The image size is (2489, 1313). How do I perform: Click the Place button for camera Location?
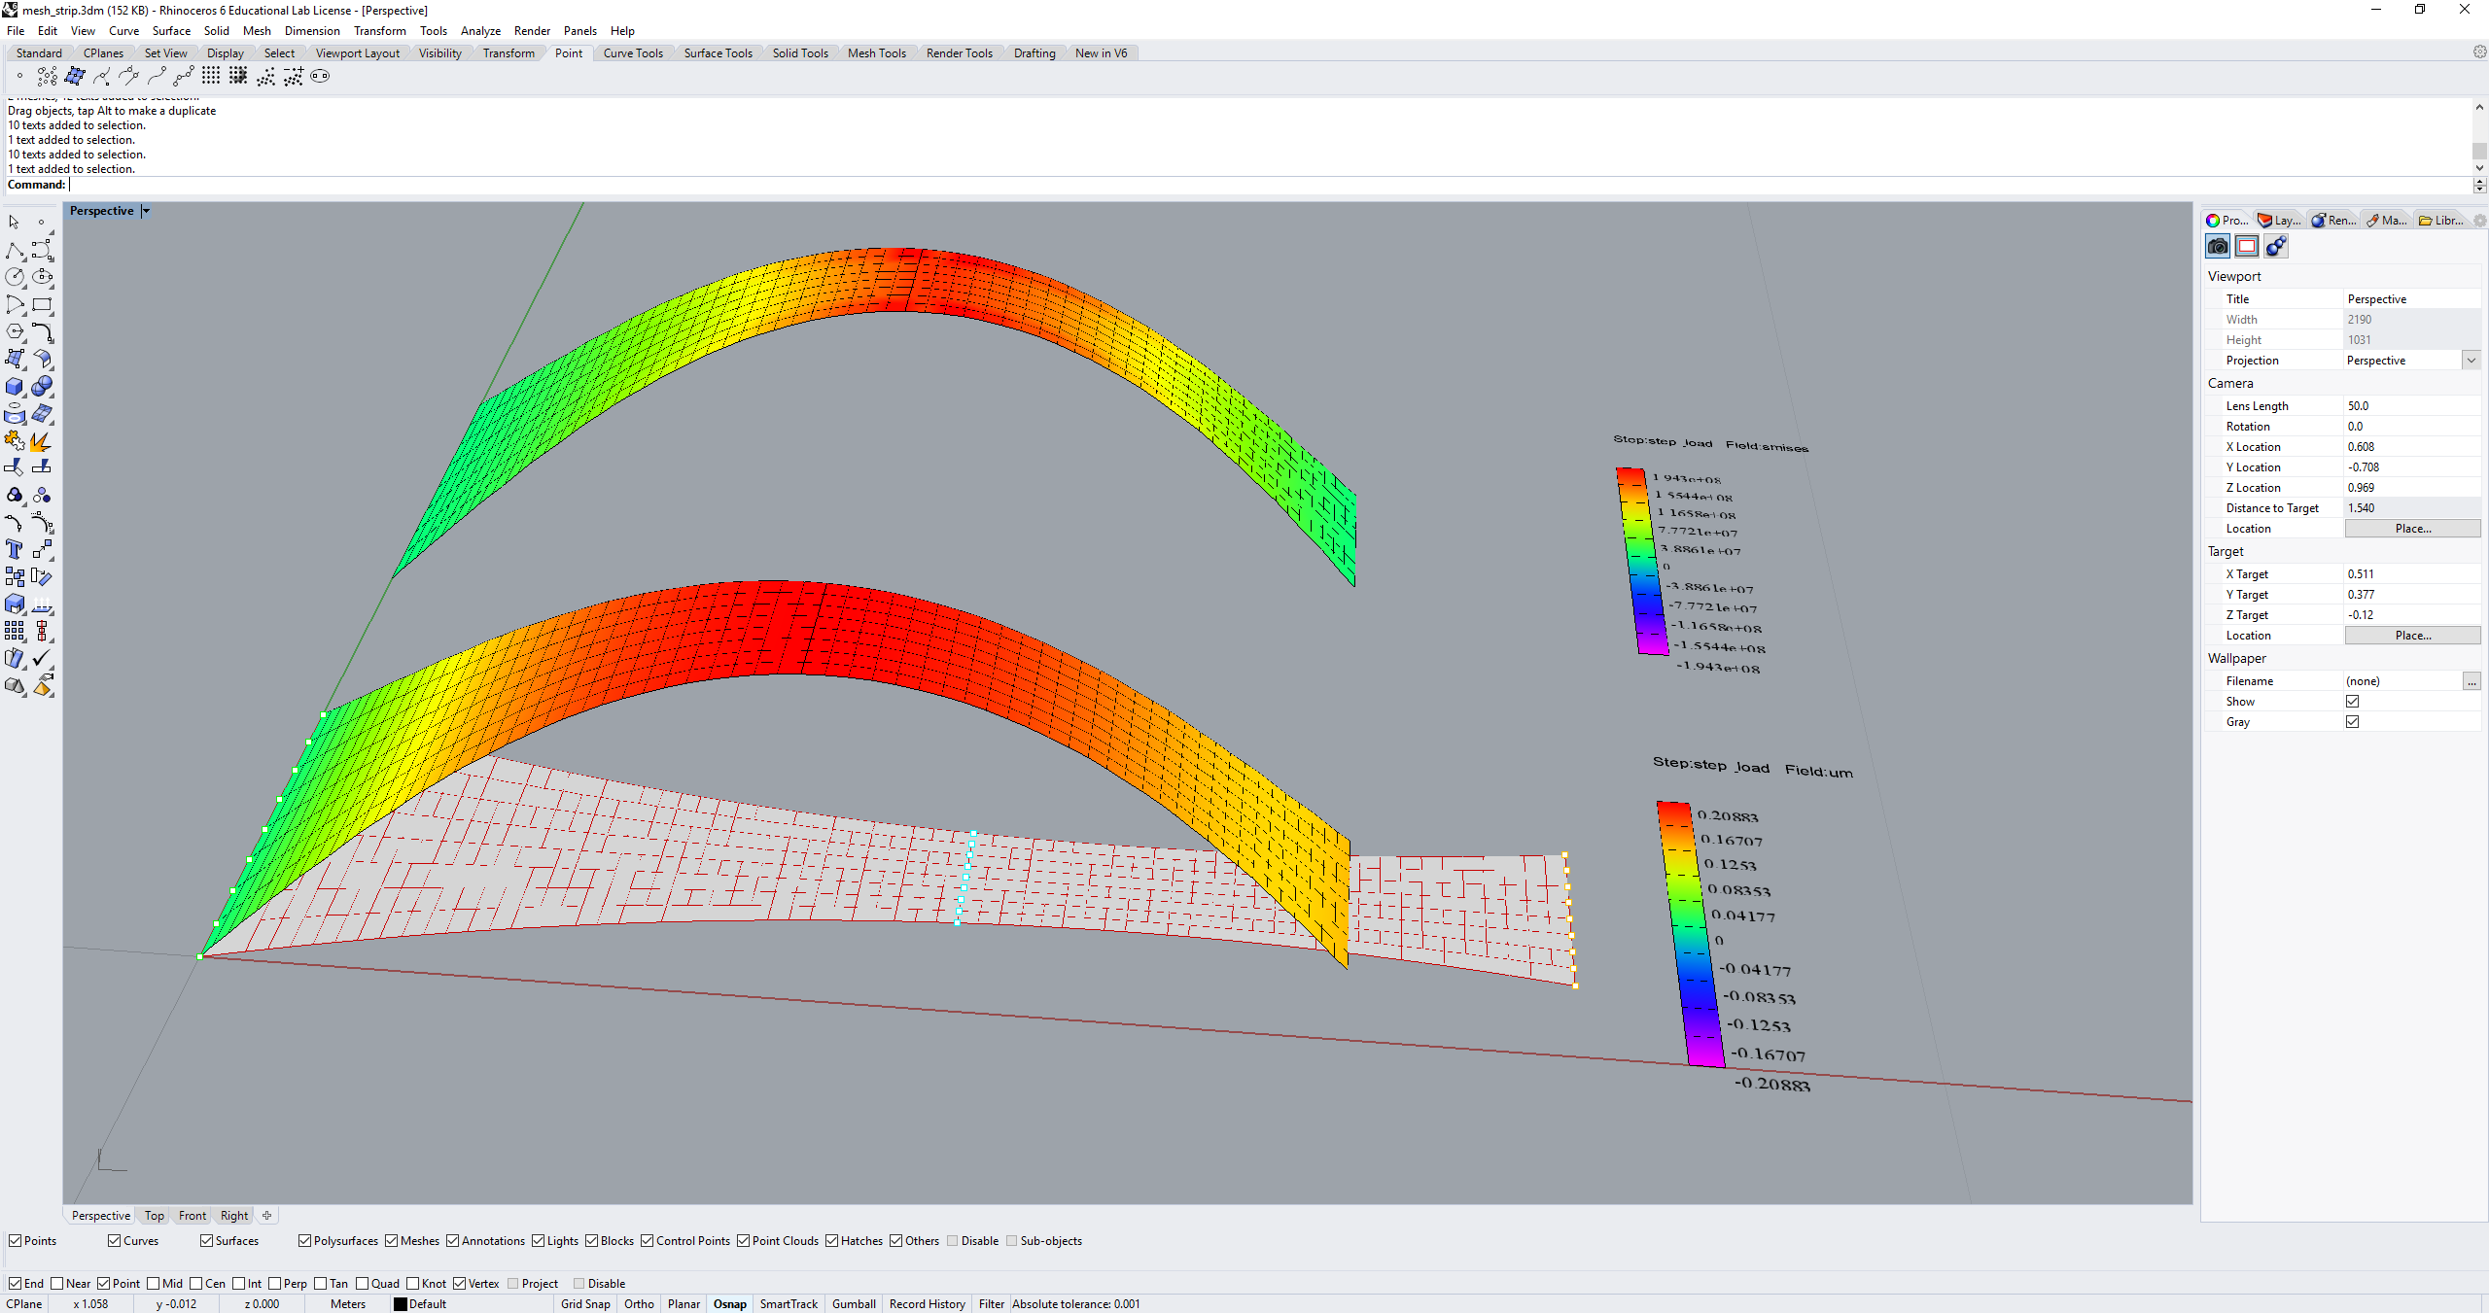point(2413,528)
